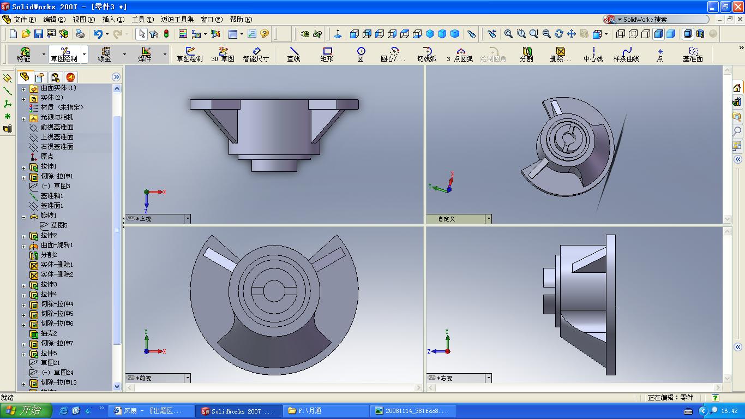Screen dimensions: 745x419
Task: Select the 原点 origin item in tree
Action: [47, 157]
